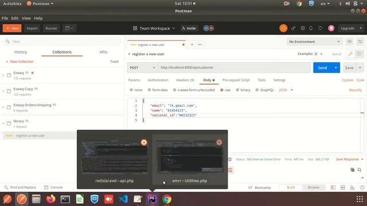This screenshot has height=206, width=367.
Task: Open the notifications bell icon
Action: point(311,28)
